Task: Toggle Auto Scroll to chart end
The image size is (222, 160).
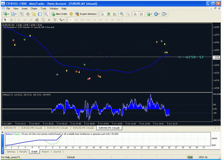Action: click(x=135, y=14)
